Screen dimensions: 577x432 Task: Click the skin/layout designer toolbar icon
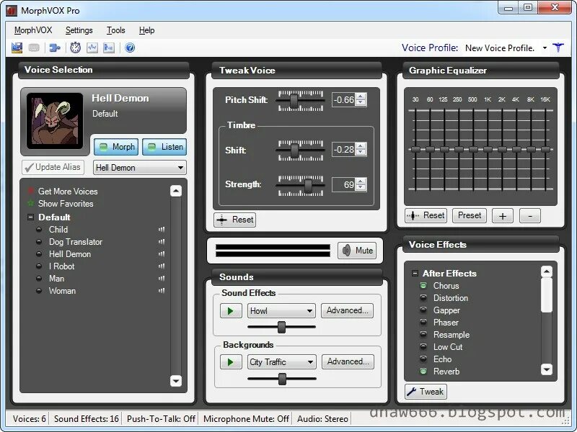coord(17,48)
